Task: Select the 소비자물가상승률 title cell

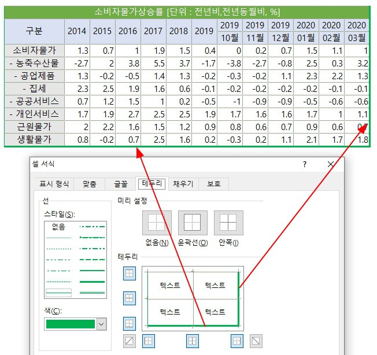Action: coord(187,12)
